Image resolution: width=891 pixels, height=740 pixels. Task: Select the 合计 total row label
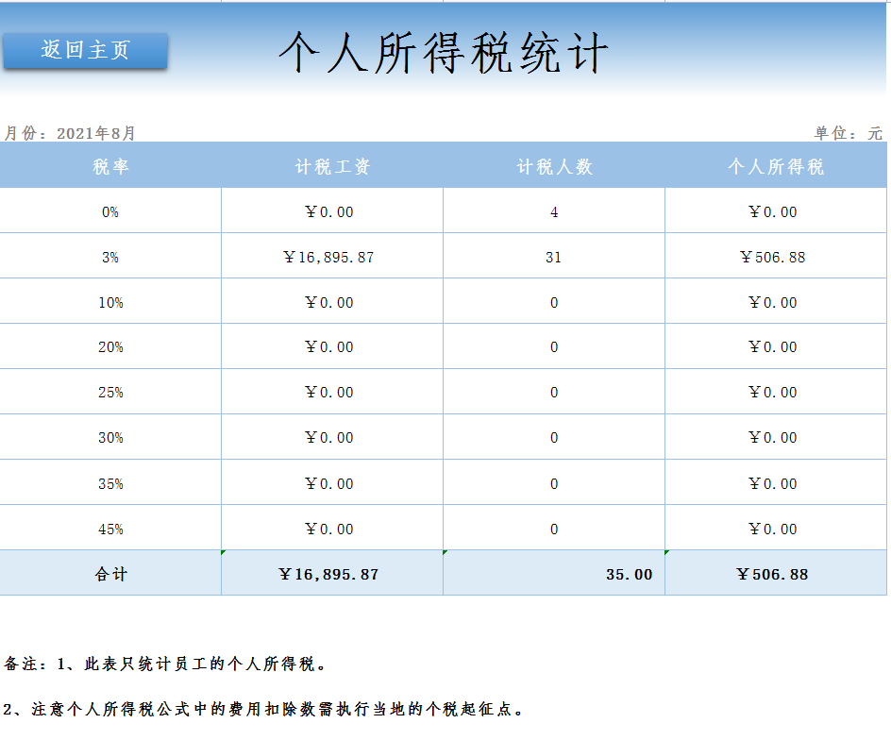(x=109, y=573)
